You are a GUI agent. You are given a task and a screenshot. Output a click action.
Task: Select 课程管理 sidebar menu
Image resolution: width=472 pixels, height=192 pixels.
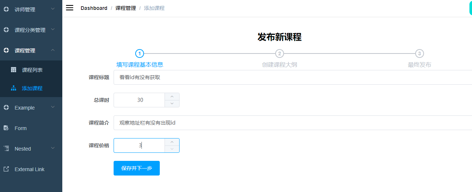31,51
